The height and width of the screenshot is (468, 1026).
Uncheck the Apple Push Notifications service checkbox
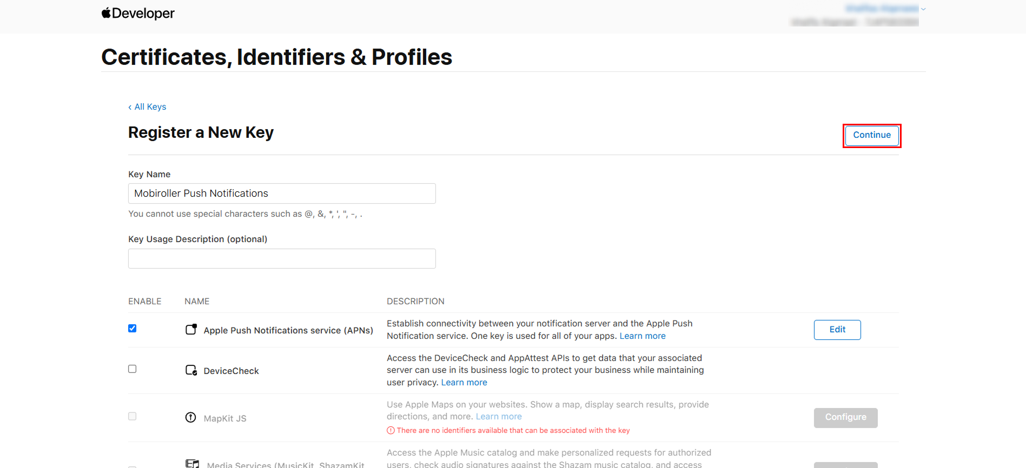click(133, 329)
